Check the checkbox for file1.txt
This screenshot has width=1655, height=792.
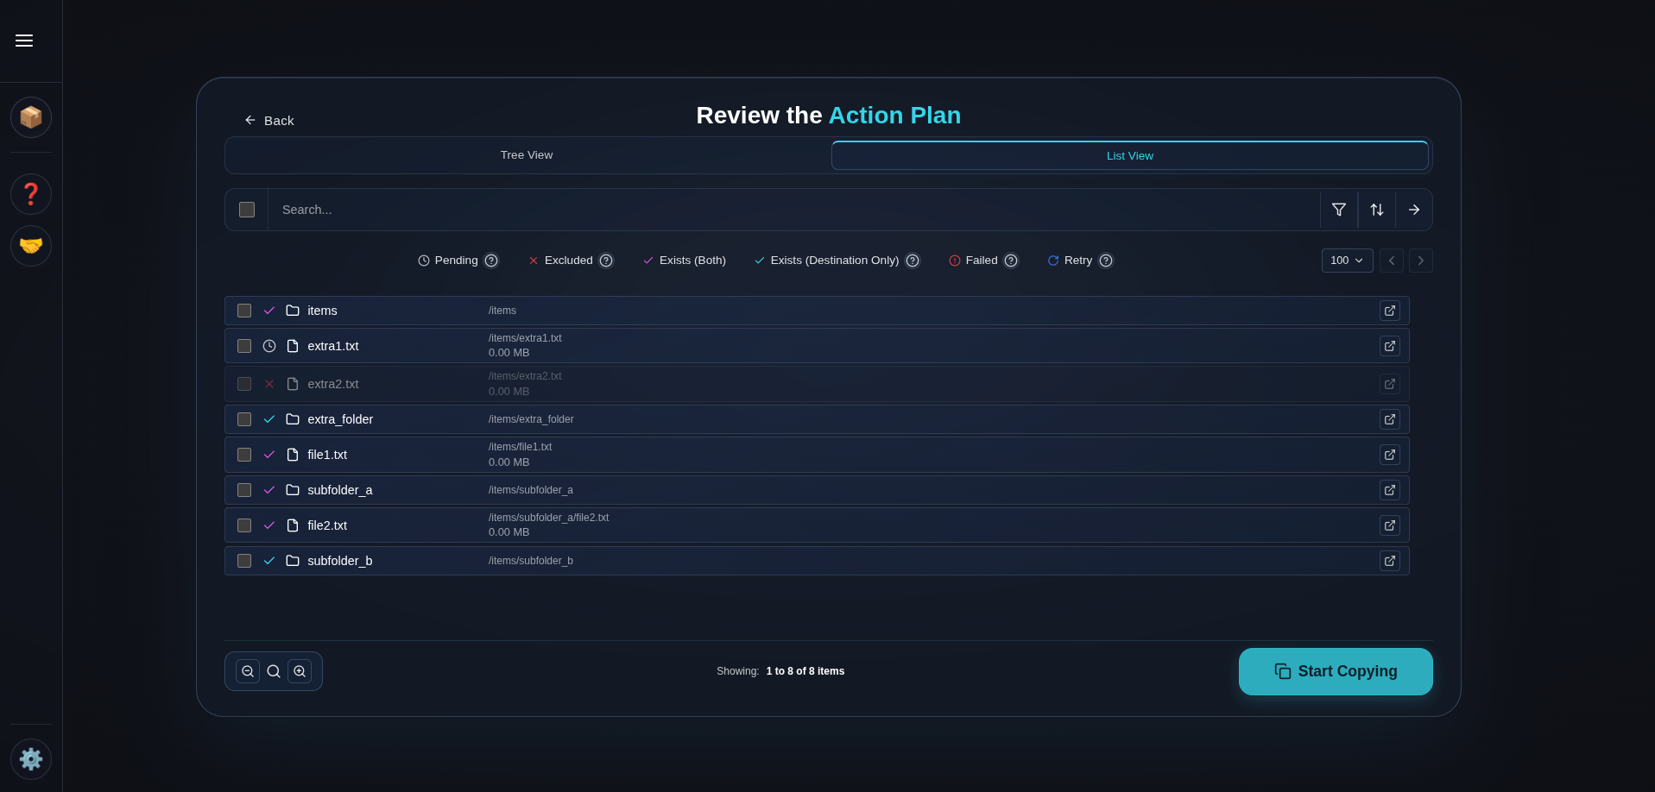click(x=244, y=455)
